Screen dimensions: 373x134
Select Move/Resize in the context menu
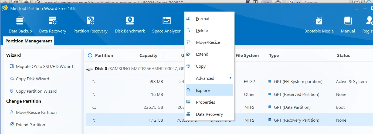pyautogui.click(x=209, y=42)
